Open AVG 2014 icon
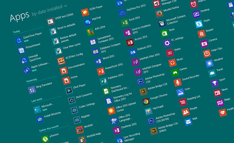 90,32
